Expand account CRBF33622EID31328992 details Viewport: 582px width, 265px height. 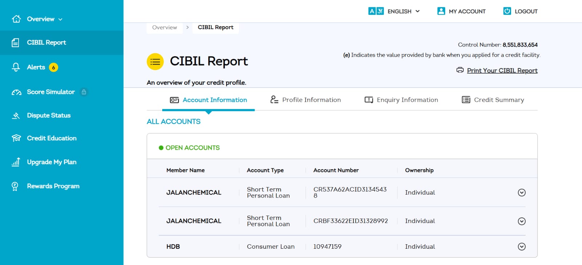coord(522,221)
